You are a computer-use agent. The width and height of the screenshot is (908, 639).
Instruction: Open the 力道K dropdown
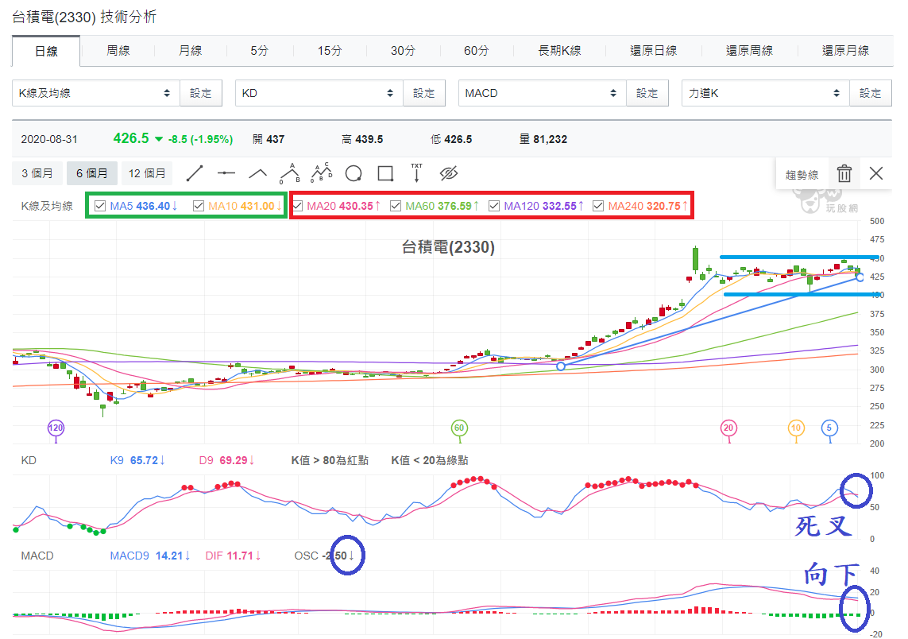click(766, 93)
